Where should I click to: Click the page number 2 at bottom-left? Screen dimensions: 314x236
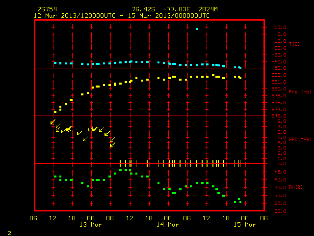click(x=9, y=233)
